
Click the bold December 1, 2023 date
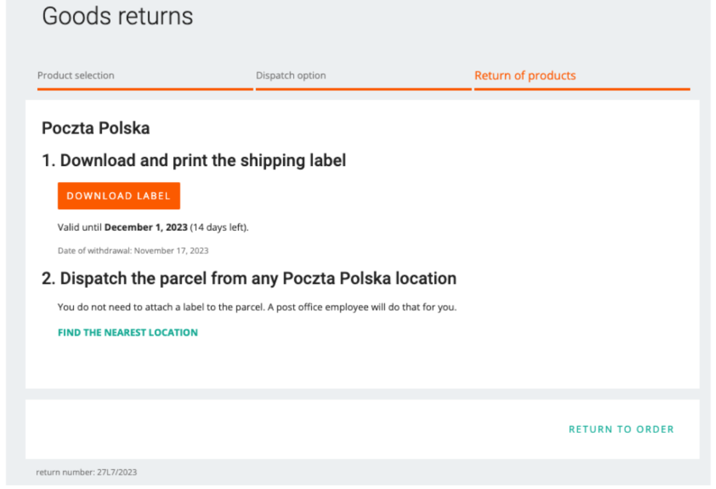[x=146, y=228]
